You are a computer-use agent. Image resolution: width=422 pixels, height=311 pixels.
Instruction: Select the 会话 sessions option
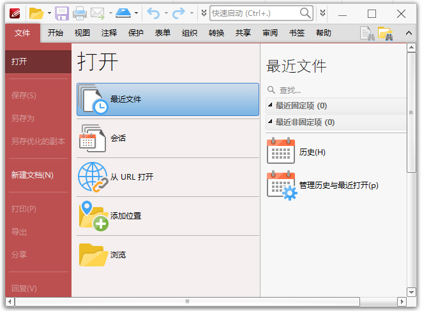pos(168,138)
